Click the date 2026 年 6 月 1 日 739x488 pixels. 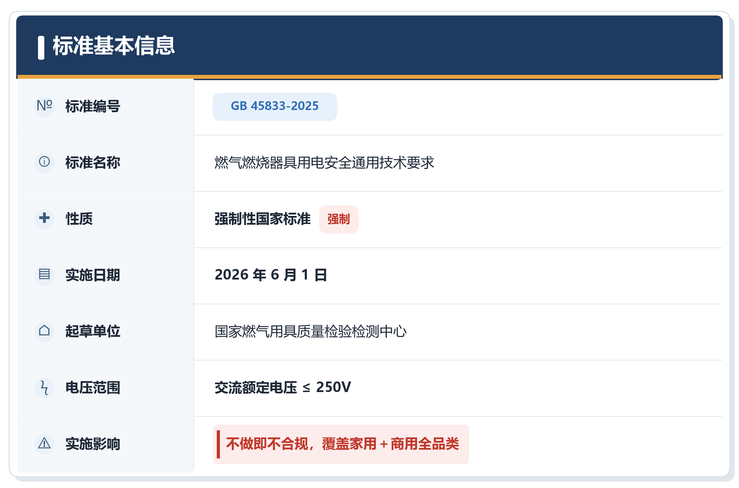click(x=271, y=275)
